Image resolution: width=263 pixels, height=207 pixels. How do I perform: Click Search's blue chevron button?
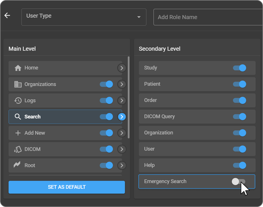coord(122,117)
